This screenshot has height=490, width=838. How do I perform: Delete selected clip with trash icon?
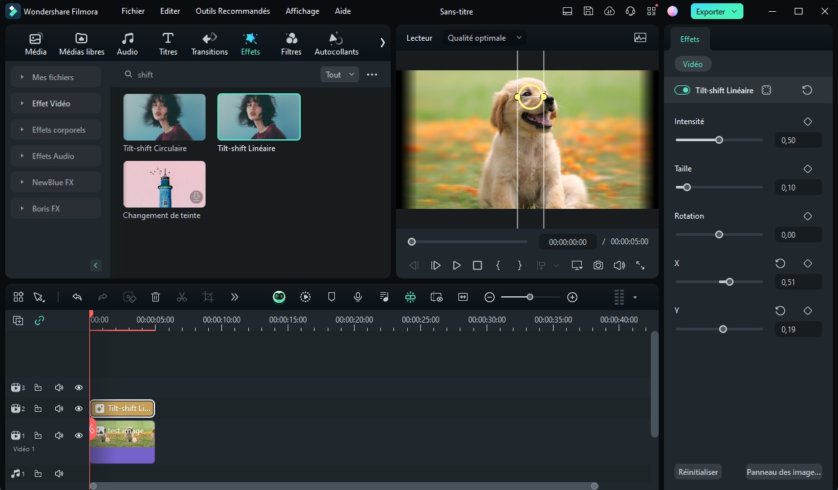tap(156, 297)
